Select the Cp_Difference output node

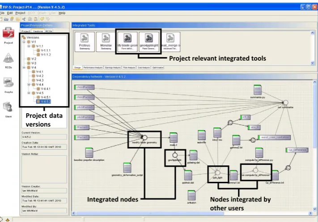(297, 150)
